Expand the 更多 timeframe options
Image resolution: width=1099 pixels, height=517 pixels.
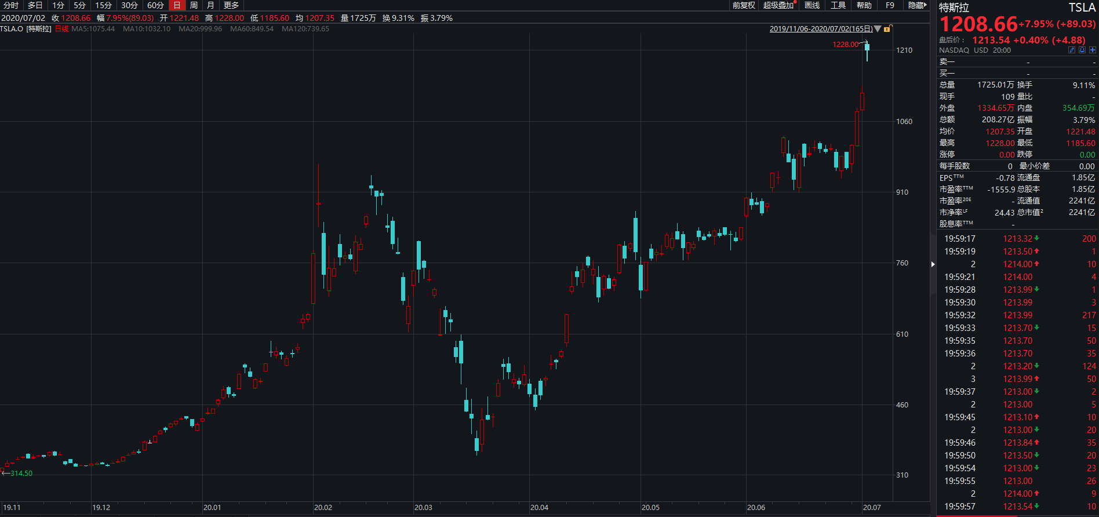pyautogui.click(x=231, y=5)
